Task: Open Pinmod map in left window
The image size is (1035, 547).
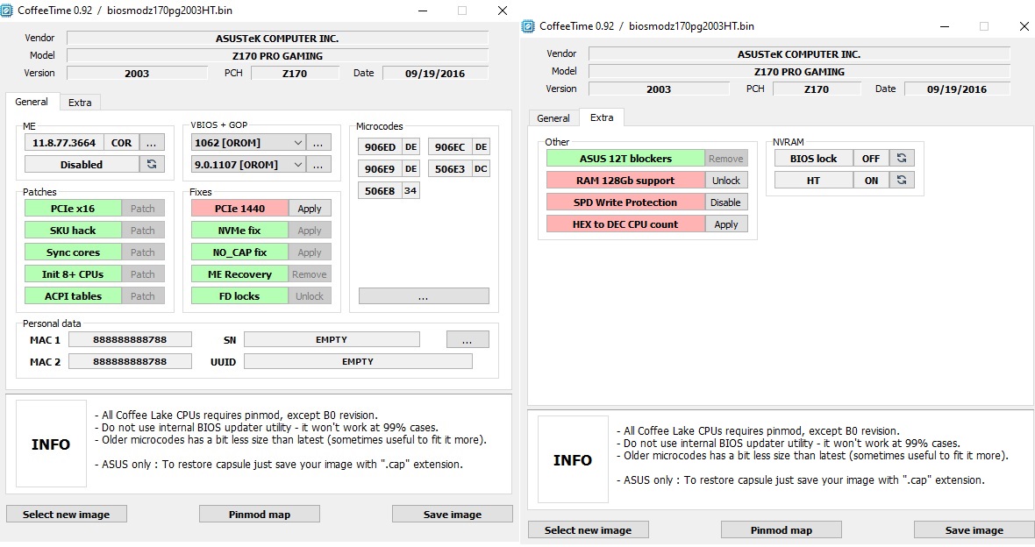Action: pyautogui.click(x=260, y=514)
